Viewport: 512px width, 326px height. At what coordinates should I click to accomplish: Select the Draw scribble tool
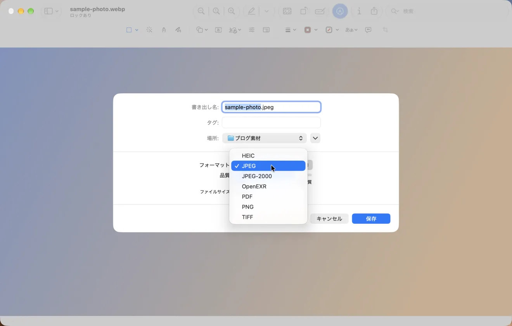[178, 30]
